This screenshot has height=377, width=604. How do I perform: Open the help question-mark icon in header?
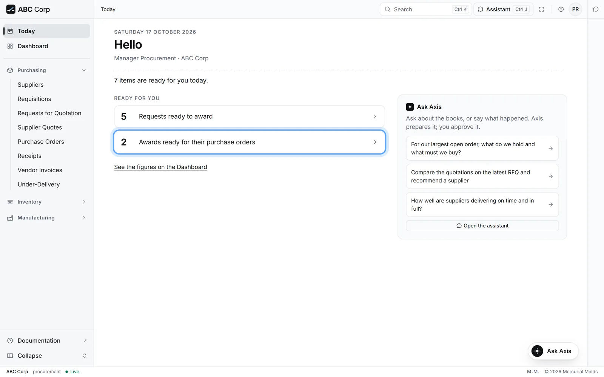561,9
